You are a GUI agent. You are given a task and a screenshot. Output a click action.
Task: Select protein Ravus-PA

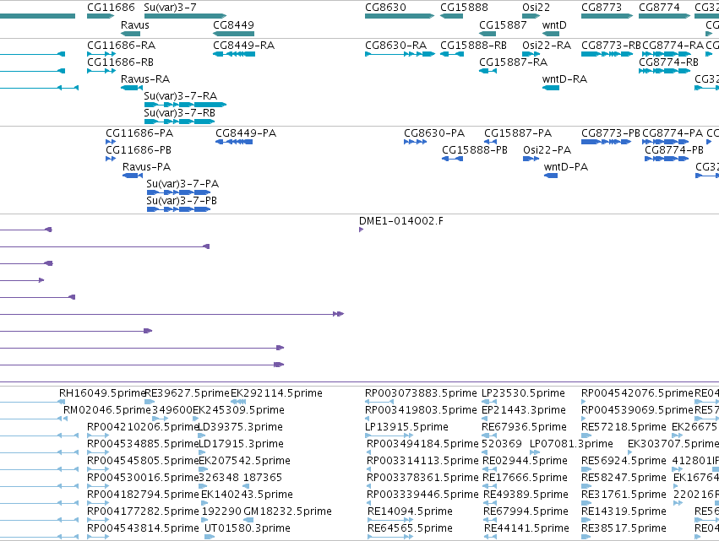pyautogui.click(x=147, y=167)
